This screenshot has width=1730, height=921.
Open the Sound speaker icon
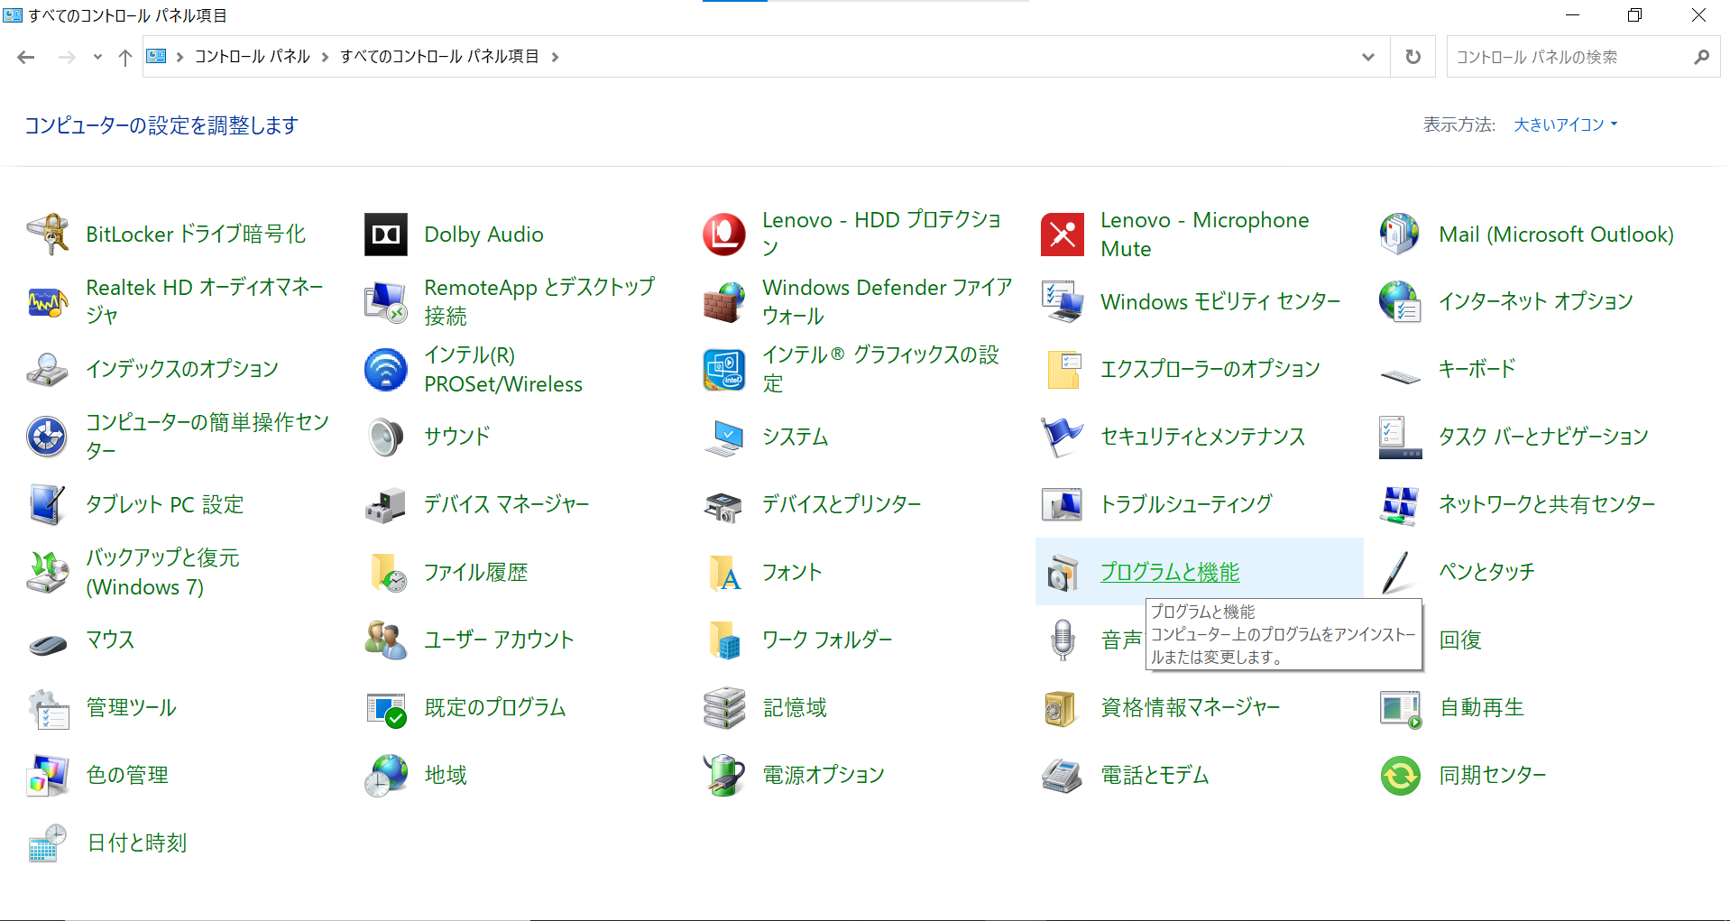pos(386,437)
